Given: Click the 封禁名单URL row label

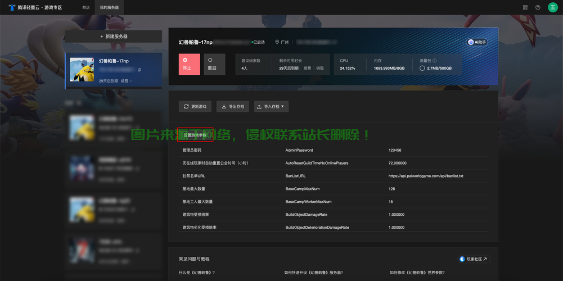Looking at the screenshot, I should [x=193, y=176].
